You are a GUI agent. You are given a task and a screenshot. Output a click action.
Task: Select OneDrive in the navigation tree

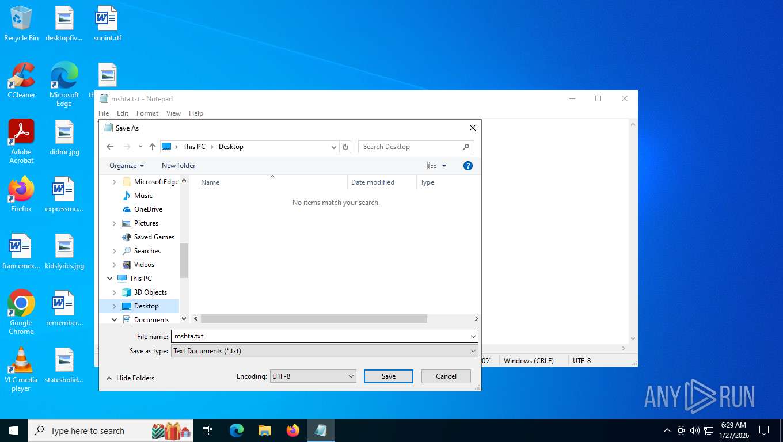(148, 209)
